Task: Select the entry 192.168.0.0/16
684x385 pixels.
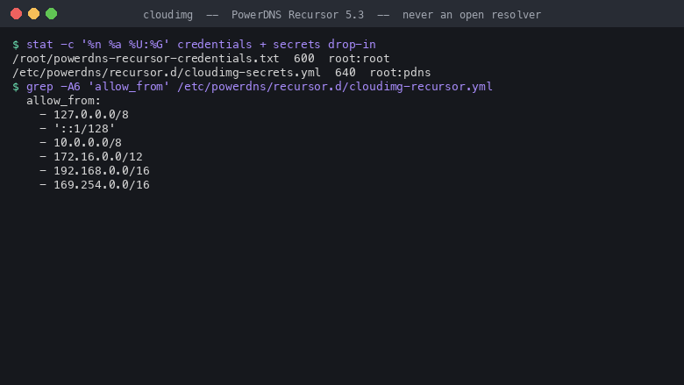Action: [x=102, y=170]
